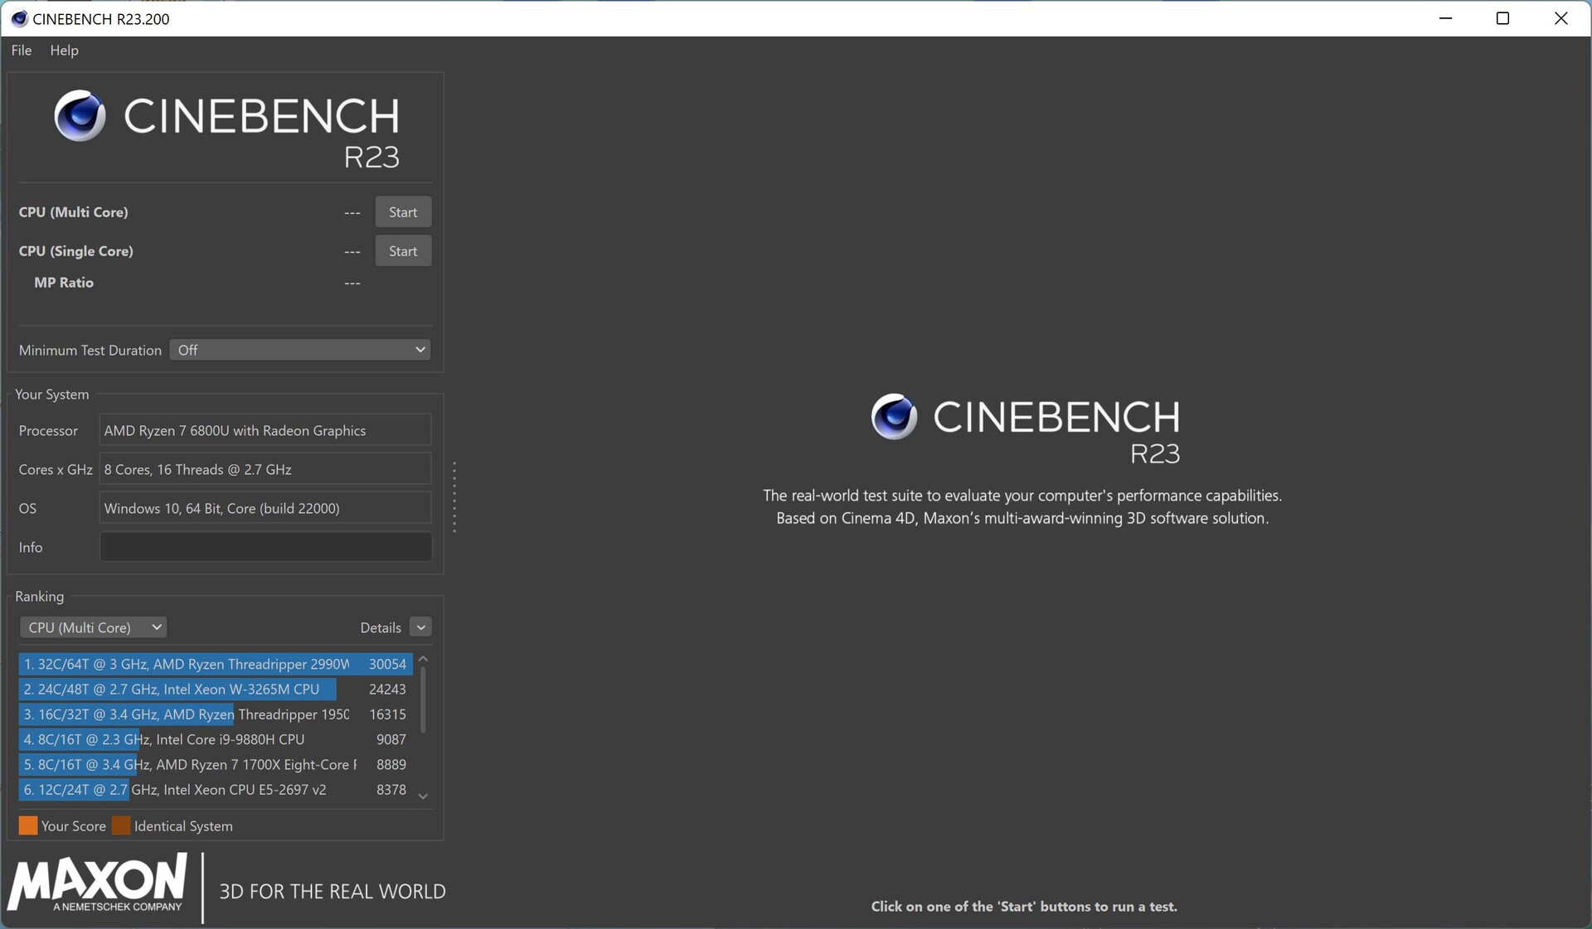
Task: Select the Threadripper 2990W ranking entry
Action: tap(215, 664)
